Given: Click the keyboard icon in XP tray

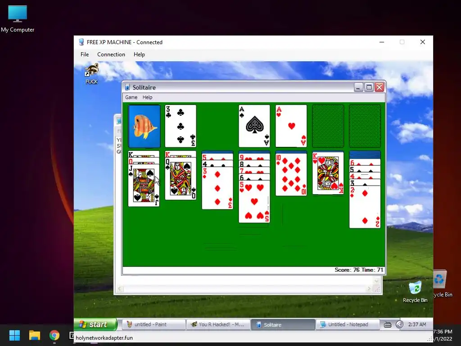Looking at the screenshot, I should click(x=388, y=324).
